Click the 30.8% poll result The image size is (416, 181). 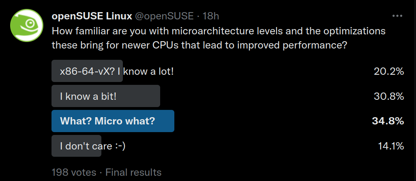(x=388, y=97)
